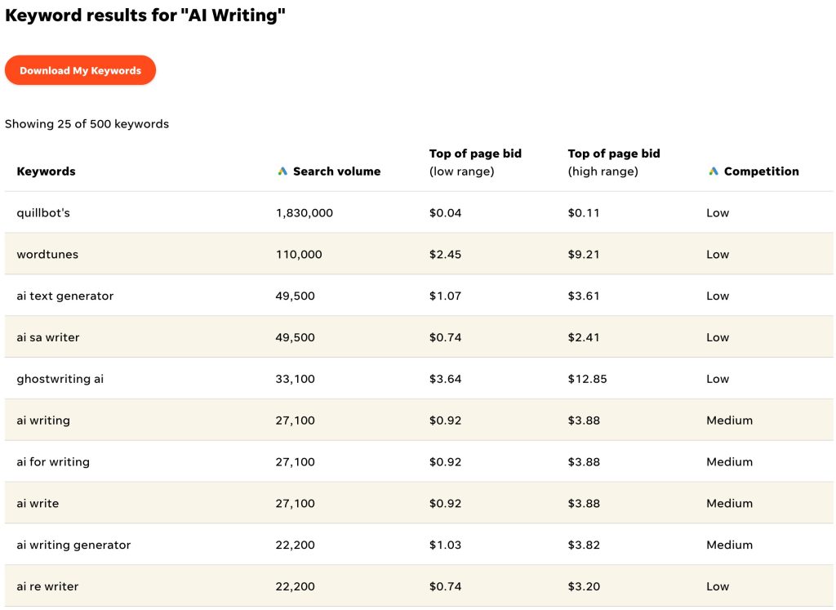Select the ai write keyword
The height and width of the screenshot is (610, 836).
38,504
